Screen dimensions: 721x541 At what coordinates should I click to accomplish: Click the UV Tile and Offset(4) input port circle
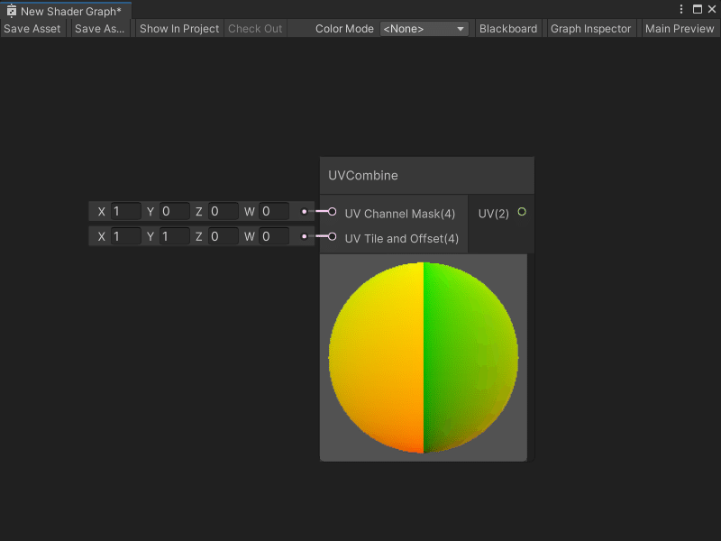pyautogui.click(x=333, y=238)
